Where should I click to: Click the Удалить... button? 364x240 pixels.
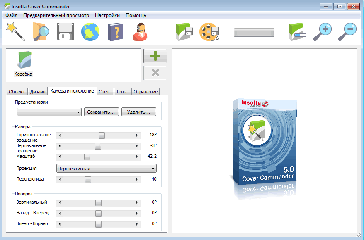pos(138,112)
